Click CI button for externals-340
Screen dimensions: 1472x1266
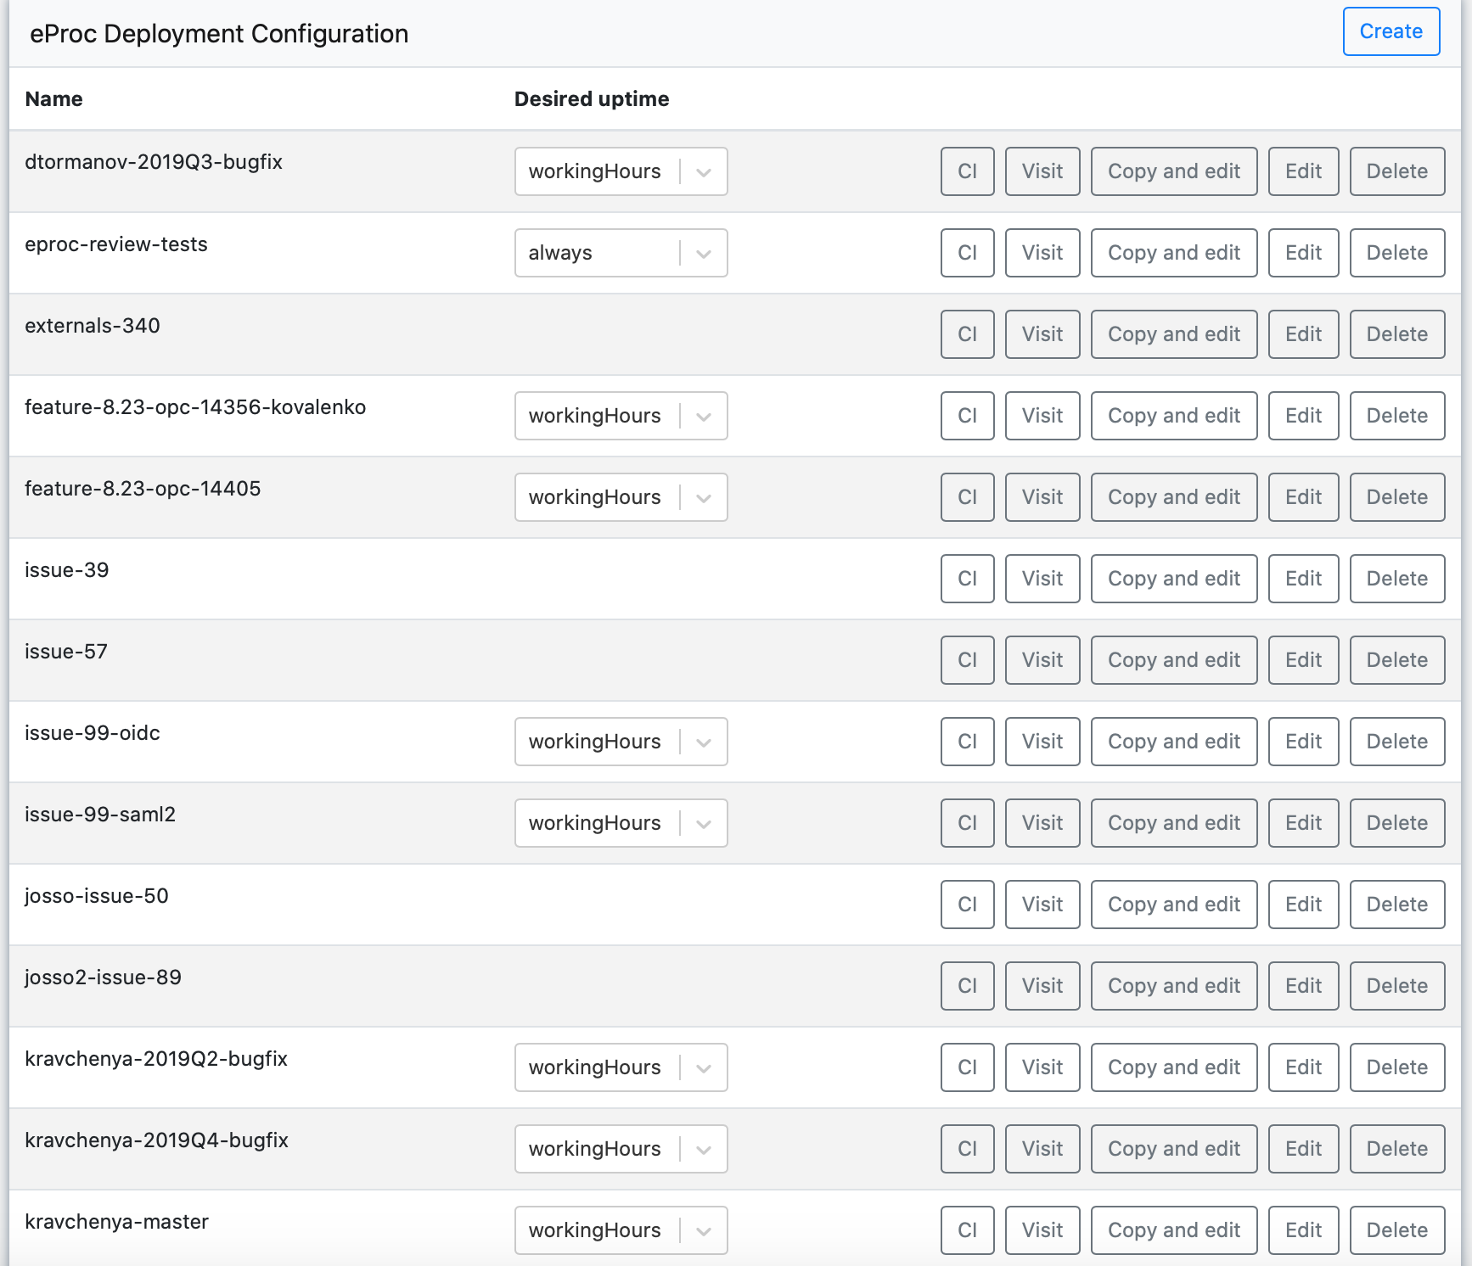click(967, 334)
